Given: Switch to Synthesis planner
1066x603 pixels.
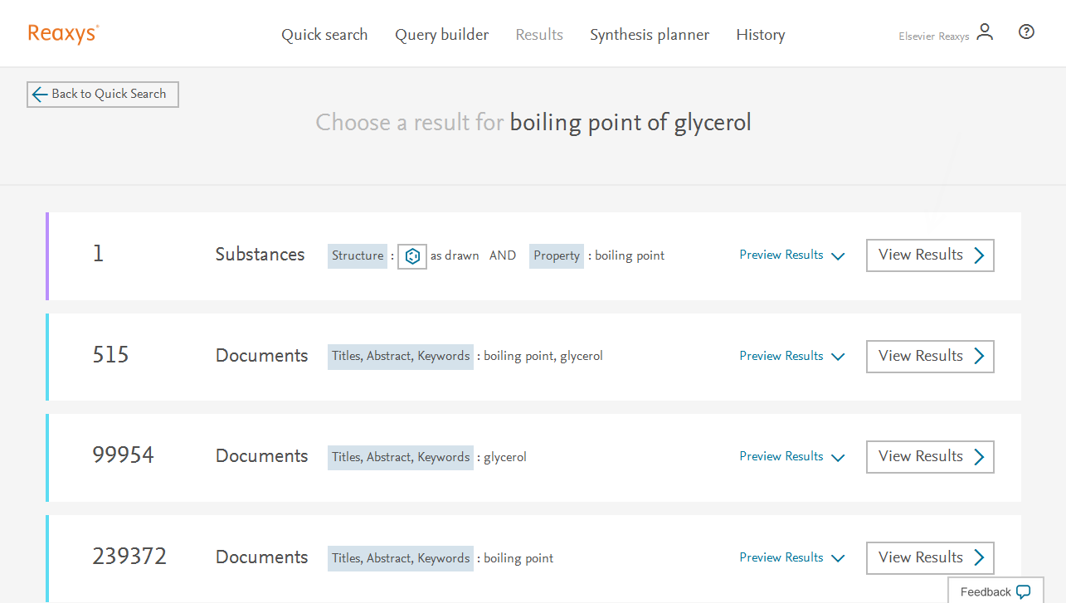Looking at the screenshot, I should click(650, 35).
